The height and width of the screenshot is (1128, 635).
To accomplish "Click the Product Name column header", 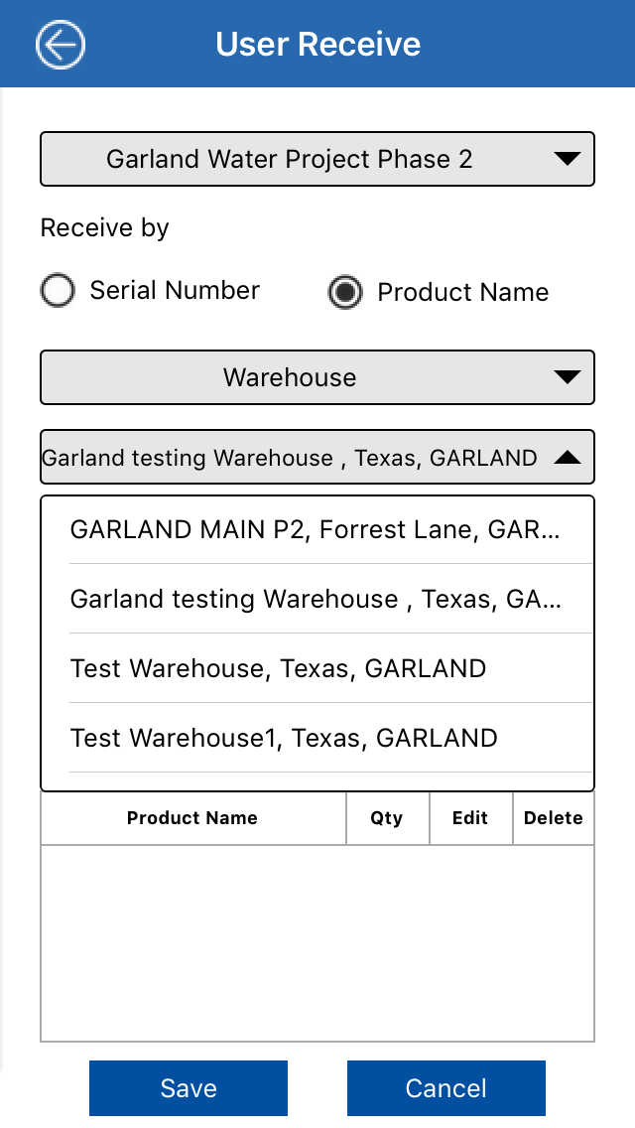I will pyautogui.click(x=192, y=818).
